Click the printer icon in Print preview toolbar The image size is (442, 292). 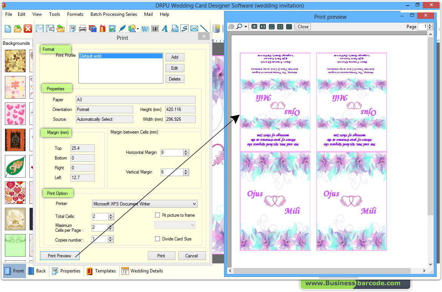pyautogui.click(x=231, y=27)
